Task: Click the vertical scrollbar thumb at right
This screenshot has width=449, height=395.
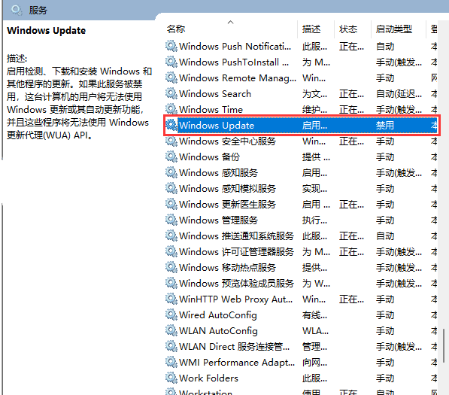Action: coord(444,345)
